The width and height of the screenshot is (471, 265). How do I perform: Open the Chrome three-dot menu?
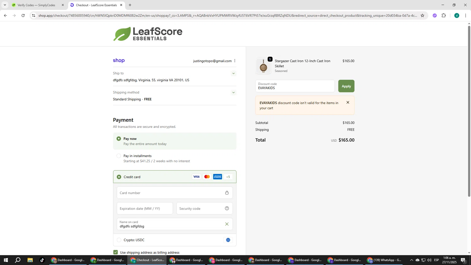click(x=466, y=15)
